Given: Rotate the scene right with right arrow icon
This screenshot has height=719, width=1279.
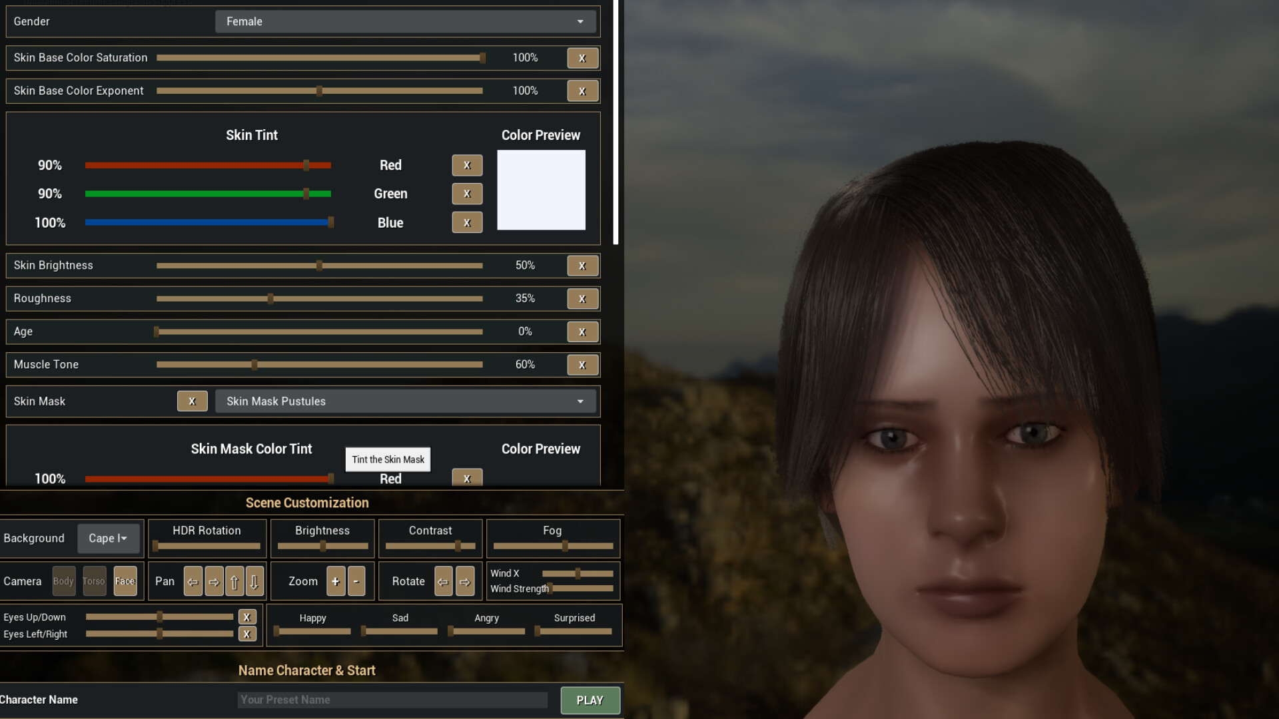Looking at the screenshot, I should pos(465,581).
